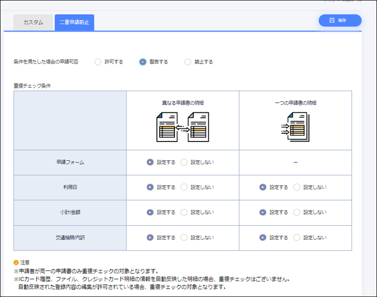Screen dimensions: 377x297
Task: Choose 設定する for 申請フォーム row
Action: pos(150,162)
